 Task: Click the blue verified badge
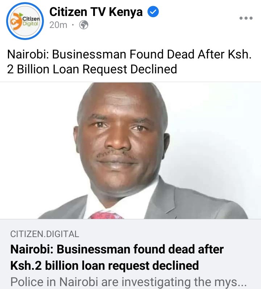153,12
